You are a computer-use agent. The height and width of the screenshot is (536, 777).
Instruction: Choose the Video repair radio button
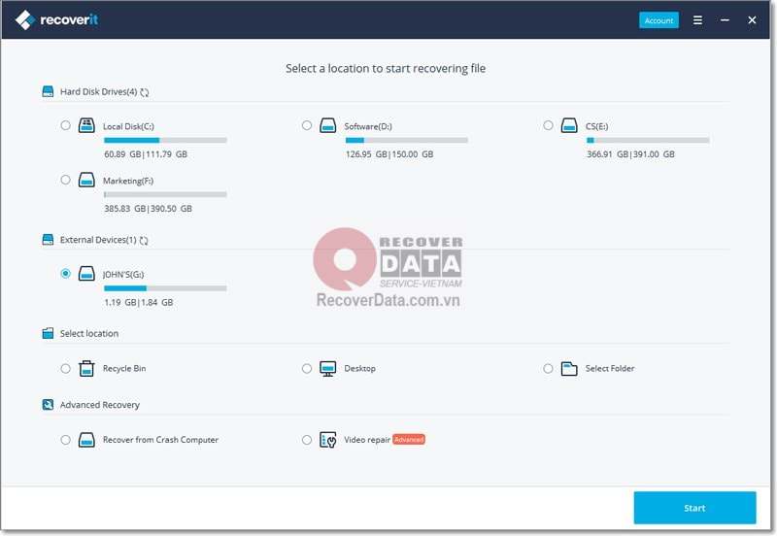307,440
